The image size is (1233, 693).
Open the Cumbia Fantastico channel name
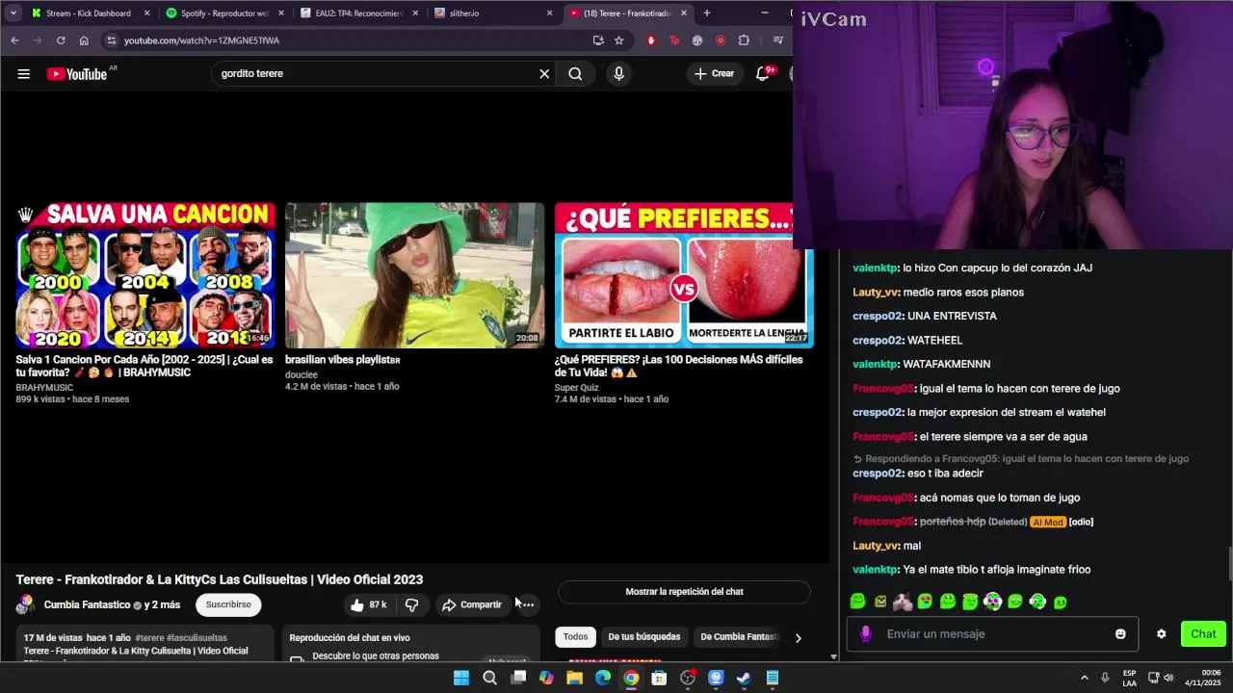pyautogui.click(x=87, y=604)
